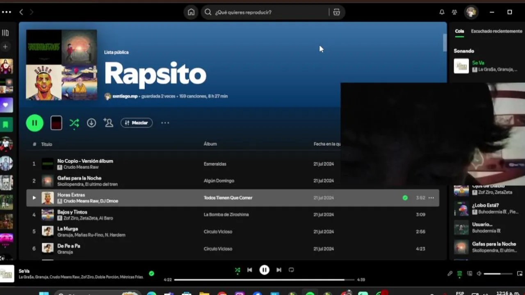Select track No Copio - Versión álbum
The image size is (525, 295).
[x=85, y=161]
